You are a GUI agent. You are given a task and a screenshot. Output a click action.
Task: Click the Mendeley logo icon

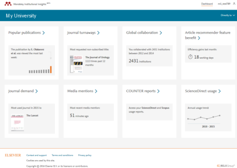click(8, 4)
